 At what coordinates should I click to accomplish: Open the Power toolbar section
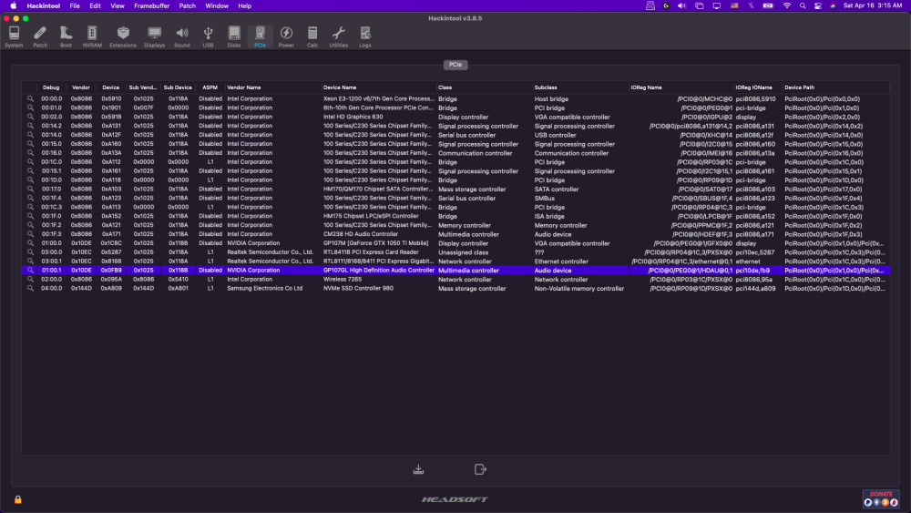(x=286, y=36)
